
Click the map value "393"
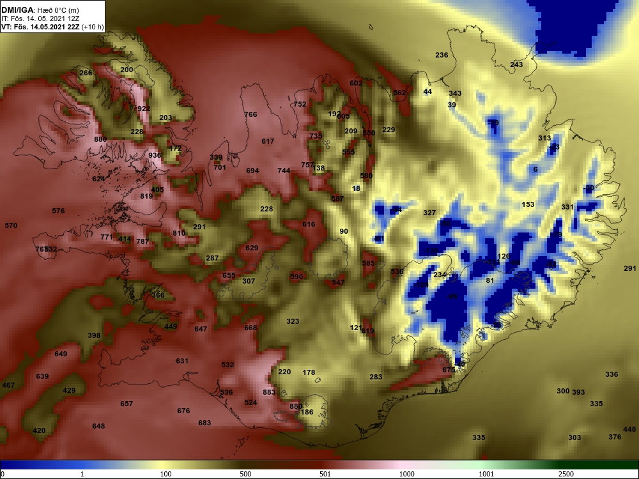pyautogui.click(x=578, y=392)
